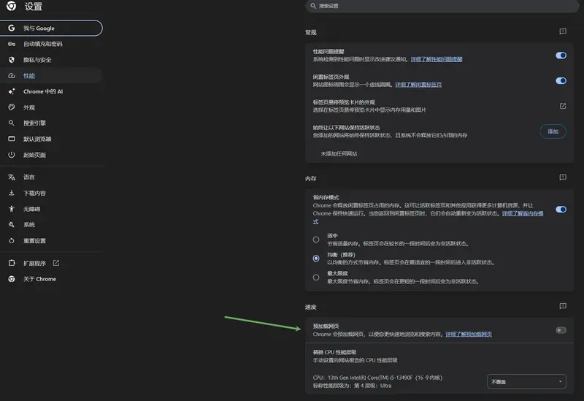Screen dimensions: 584x401
Task: Turn off the 性能问题提醒 switch
Action: point(561,56)
